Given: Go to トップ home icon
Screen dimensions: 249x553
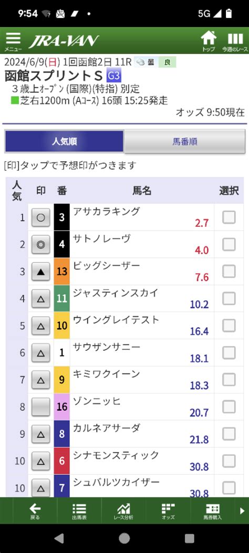Looking at the screenshot, I should tap(209, 41).
